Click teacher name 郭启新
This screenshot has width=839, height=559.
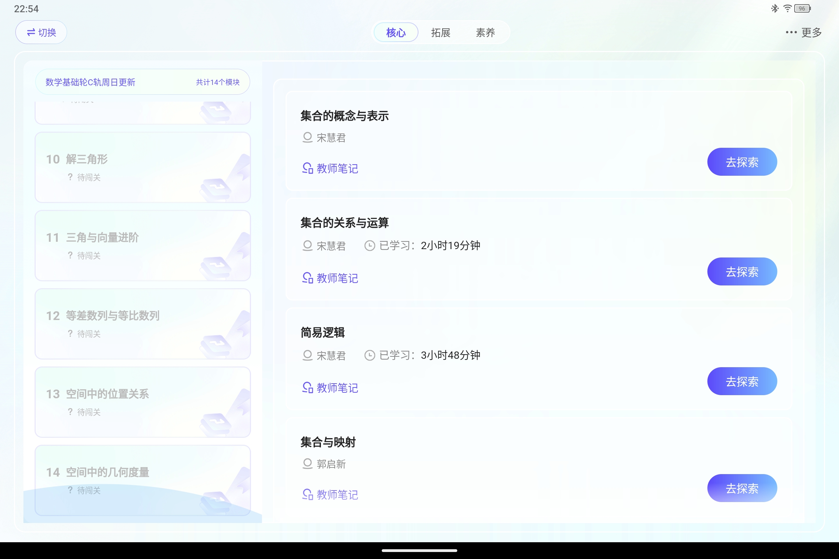coord(331,464)
